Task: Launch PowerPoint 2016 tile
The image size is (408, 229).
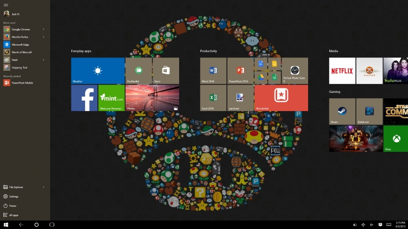Action: (x=241, y=71)
